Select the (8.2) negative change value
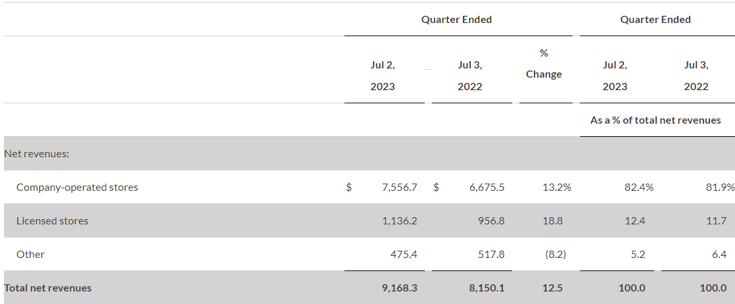The height and width of the screenshot is (304, 735). [x=556, y=254]
